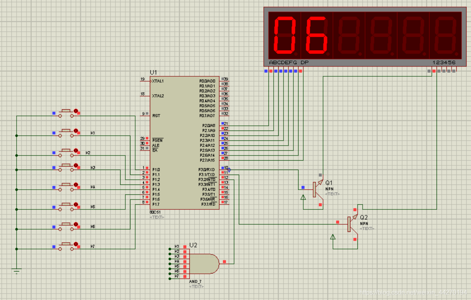Click the P2.0/A8 pin label
This screenshot has height=300, width=471.
pyautogui.click(x=208, y=125)
